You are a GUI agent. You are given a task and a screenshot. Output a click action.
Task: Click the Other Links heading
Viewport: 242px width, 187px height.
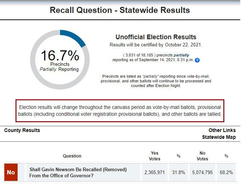222,130
